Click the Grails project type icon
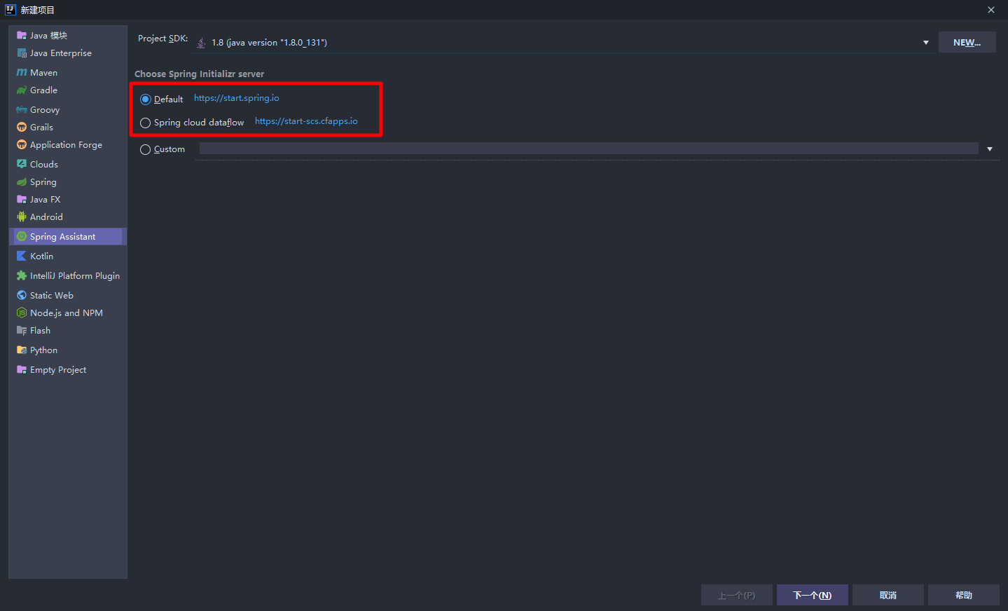1008x611 pixels. click(x=22, y=127)
